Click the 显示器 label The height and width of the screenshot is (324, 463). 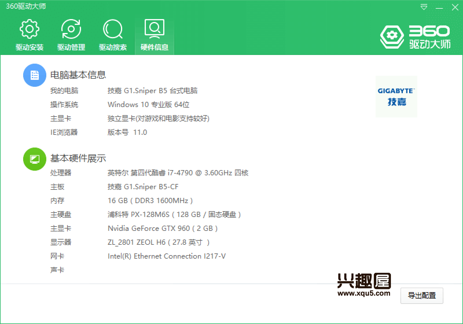[61, 242]
